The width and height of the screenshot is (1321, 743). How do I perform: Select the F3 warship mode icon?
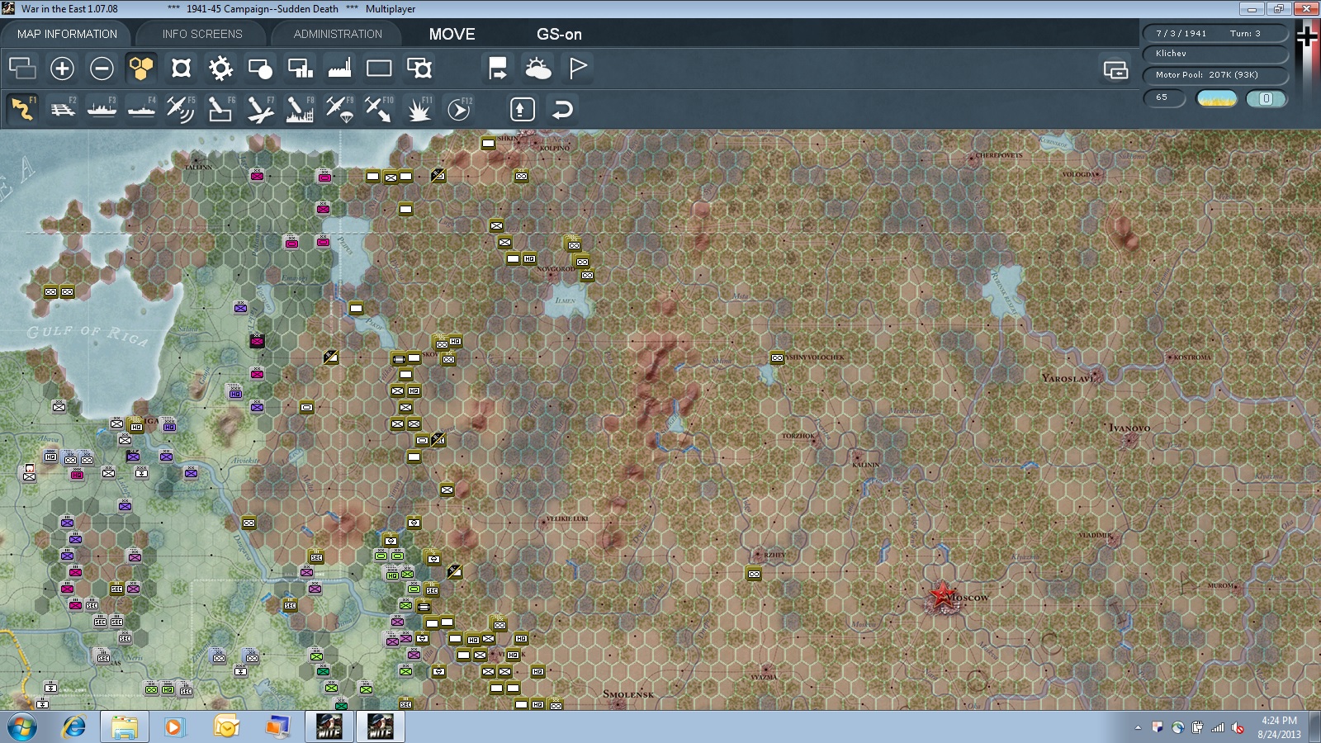pyautogui.click(x=102, y=109)
